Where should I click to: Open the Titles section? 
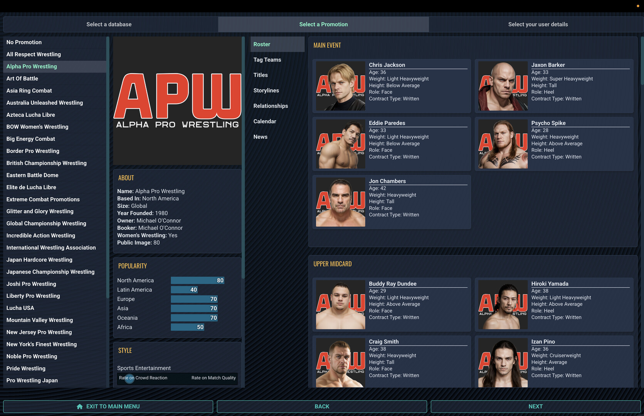(261, 75)
